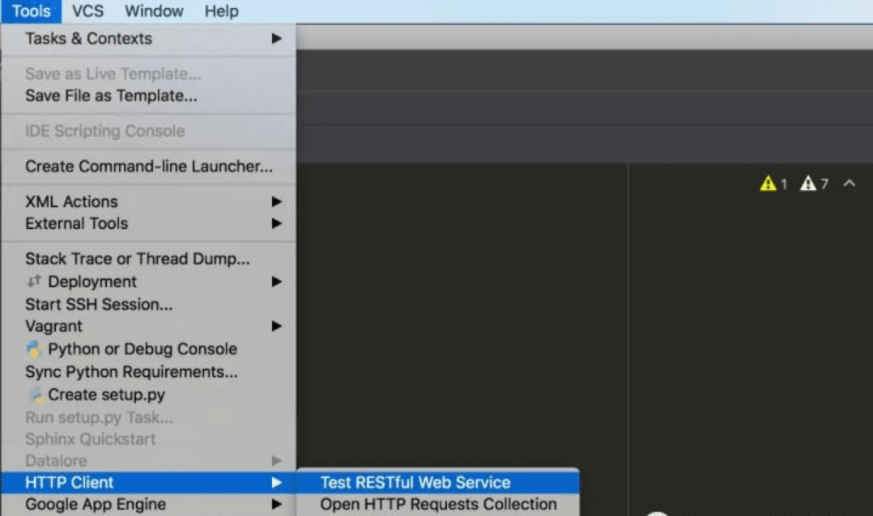The image size is (873, 516).
Task: Click the disabled Sphinx Quickstart entry
Action: 149,438
